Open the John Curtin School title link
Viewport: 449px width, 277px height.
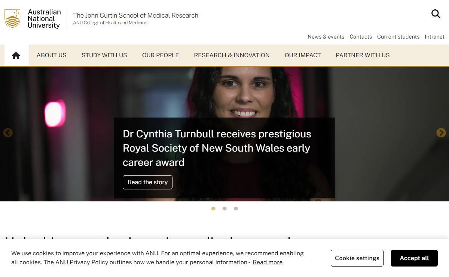[135, 15]
